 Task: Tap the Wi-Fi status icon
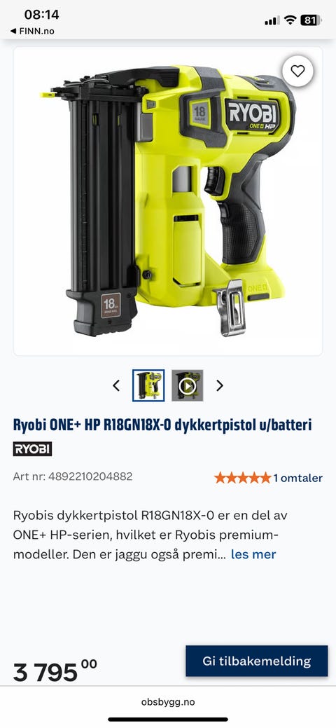coord(290,20)
